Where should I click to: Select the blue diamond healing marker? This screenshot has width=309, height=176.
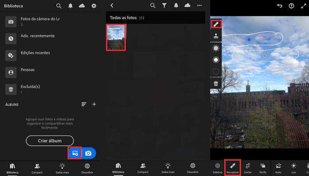tap(249, 40)
